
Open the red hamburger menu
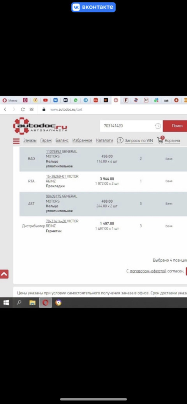point(16,141)
